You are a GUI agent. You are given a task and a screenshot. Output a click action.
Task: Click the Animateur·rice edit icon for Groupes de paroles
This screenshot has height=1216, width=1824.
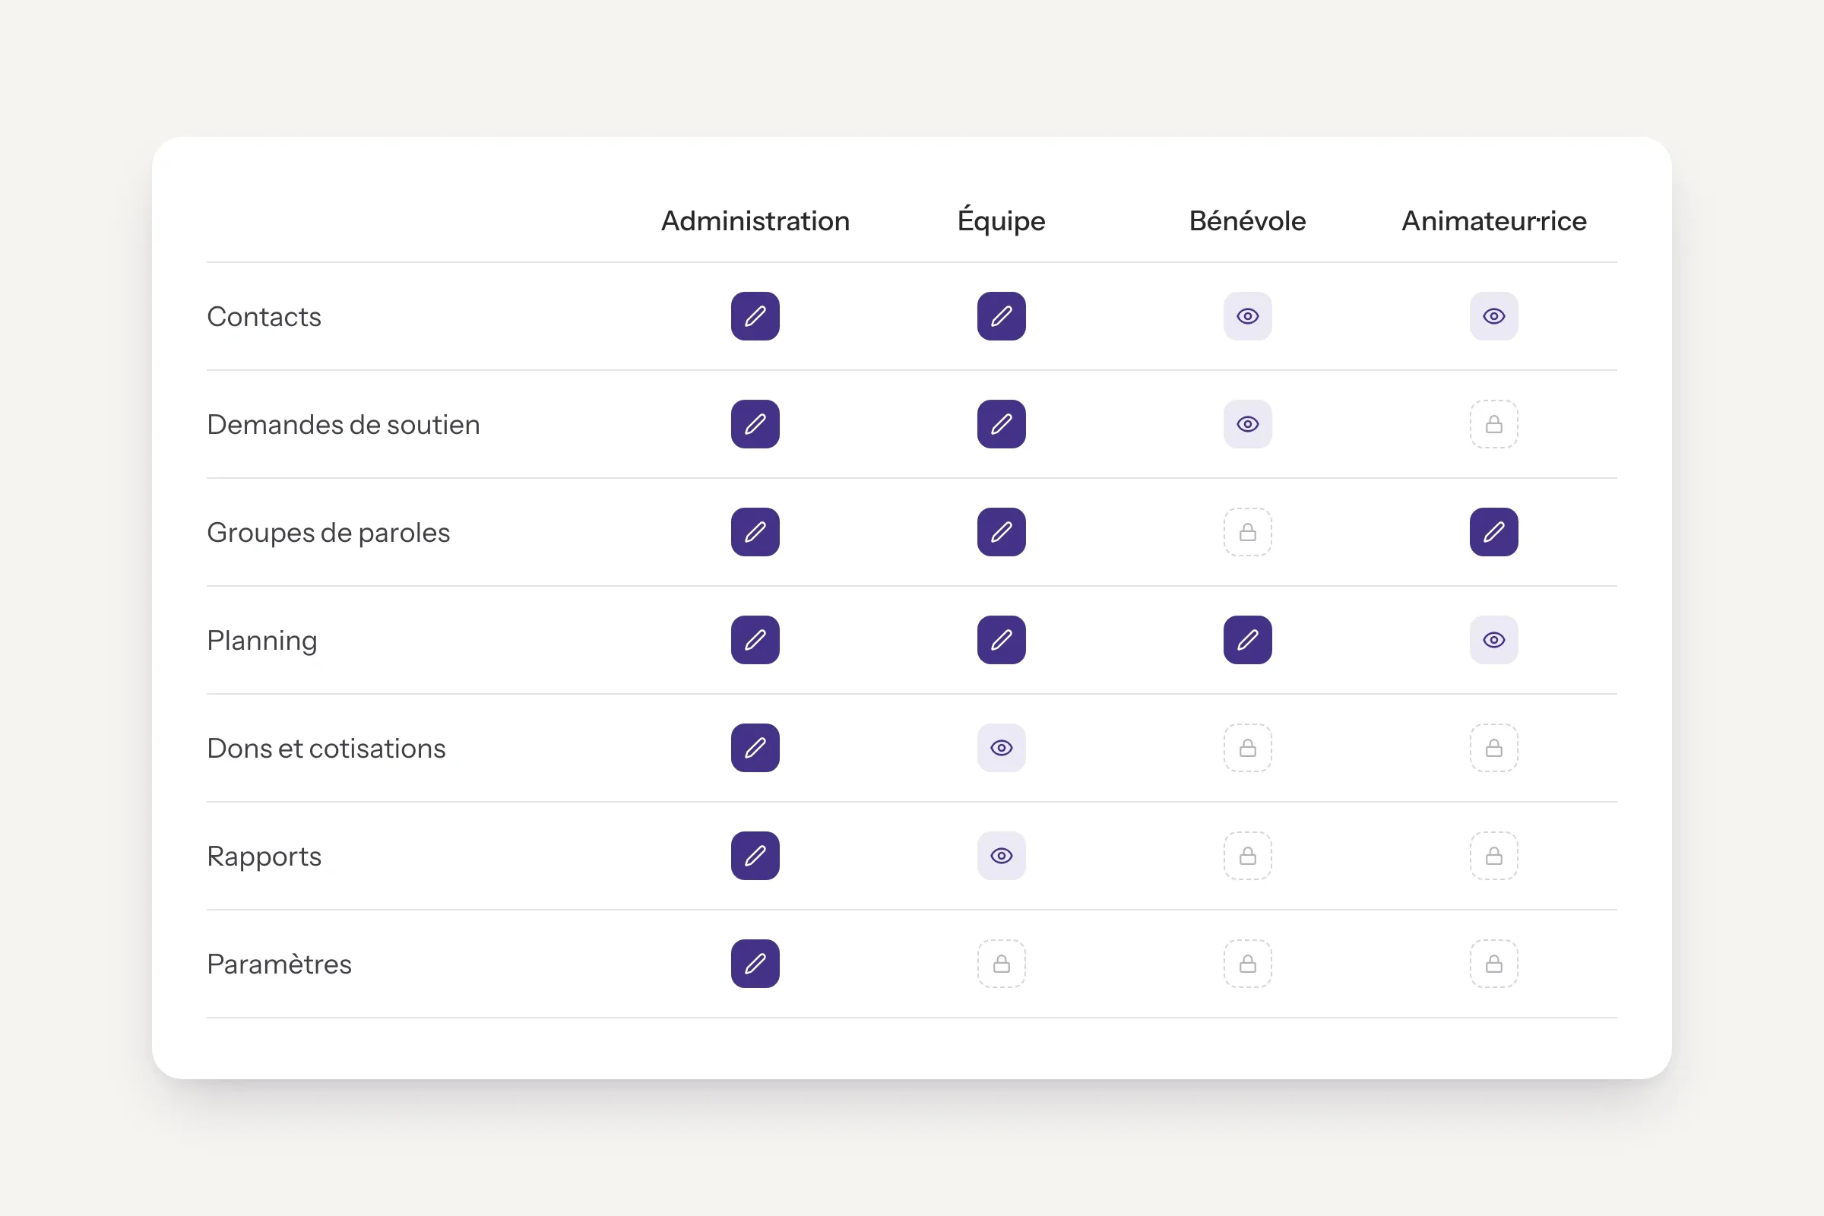coord(1493,531)
